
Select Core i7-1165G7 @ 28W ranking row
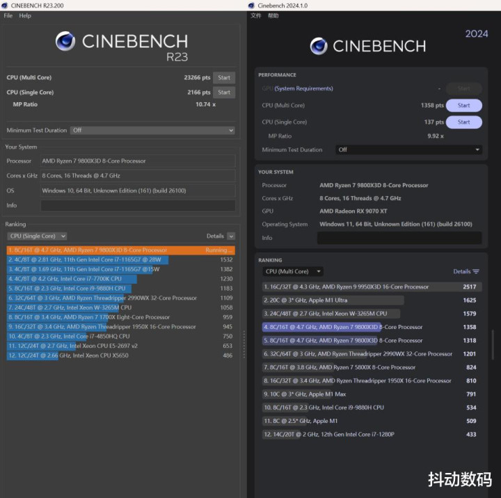point(121,259)
